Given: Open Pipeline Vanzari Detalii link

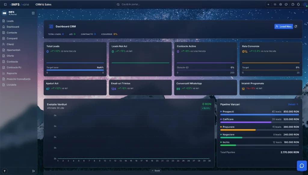Looking at the screenshot, I should [293, 104].
